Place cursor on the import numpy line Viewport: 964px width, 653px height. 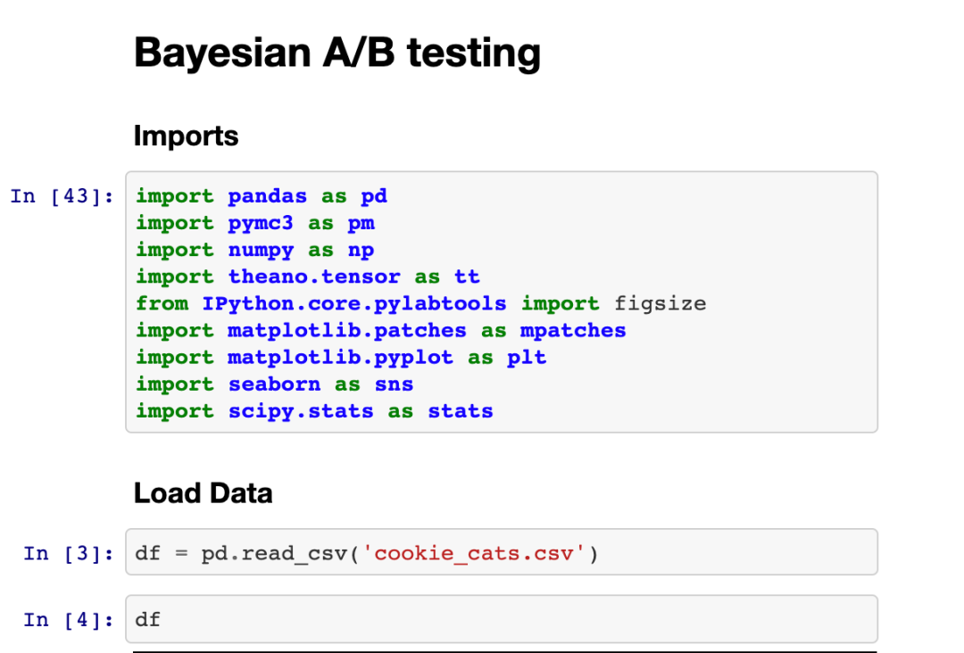pos(255,250)
